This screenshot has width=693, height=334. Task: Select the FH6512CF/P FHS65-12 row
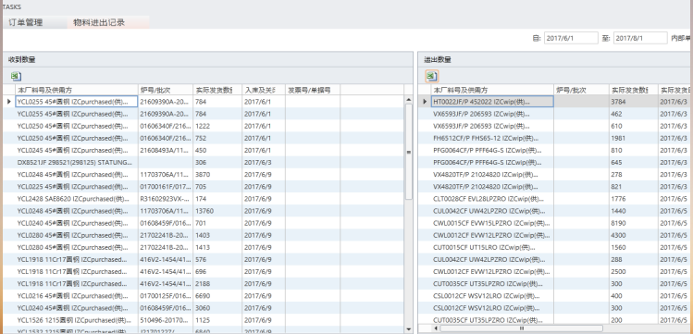click(x=555, y=138)
